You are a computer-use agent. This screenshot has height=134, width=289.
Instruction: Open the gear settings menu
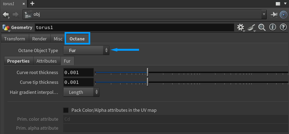pyautogui.click(x=240, y=27)
